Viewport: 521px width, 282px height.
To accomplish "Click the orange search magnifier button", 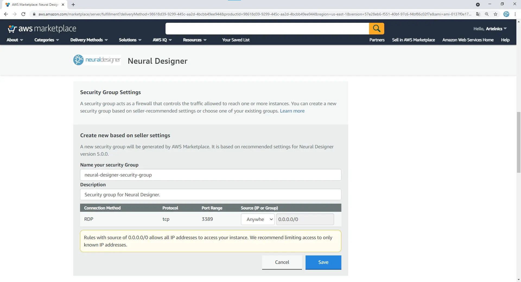I will tap(376, 28).
